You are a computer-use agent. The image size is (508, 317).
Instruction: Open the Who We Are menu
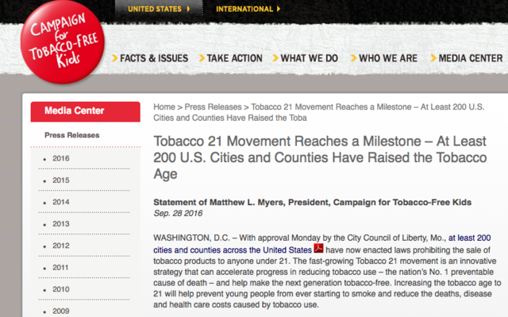click(x=384, y=58)
